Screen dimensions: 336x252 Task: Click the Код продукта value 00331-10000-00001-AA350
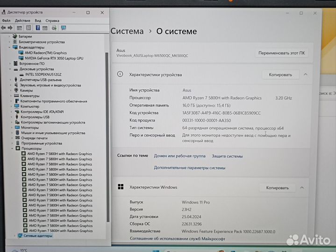(x=207, y=120)
